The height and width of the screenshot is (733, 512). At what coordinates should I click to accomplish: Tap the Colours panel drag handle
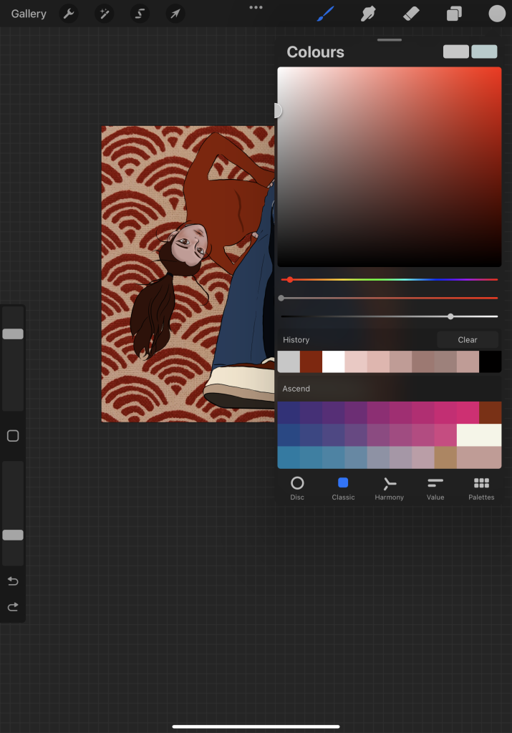point(390,40)
